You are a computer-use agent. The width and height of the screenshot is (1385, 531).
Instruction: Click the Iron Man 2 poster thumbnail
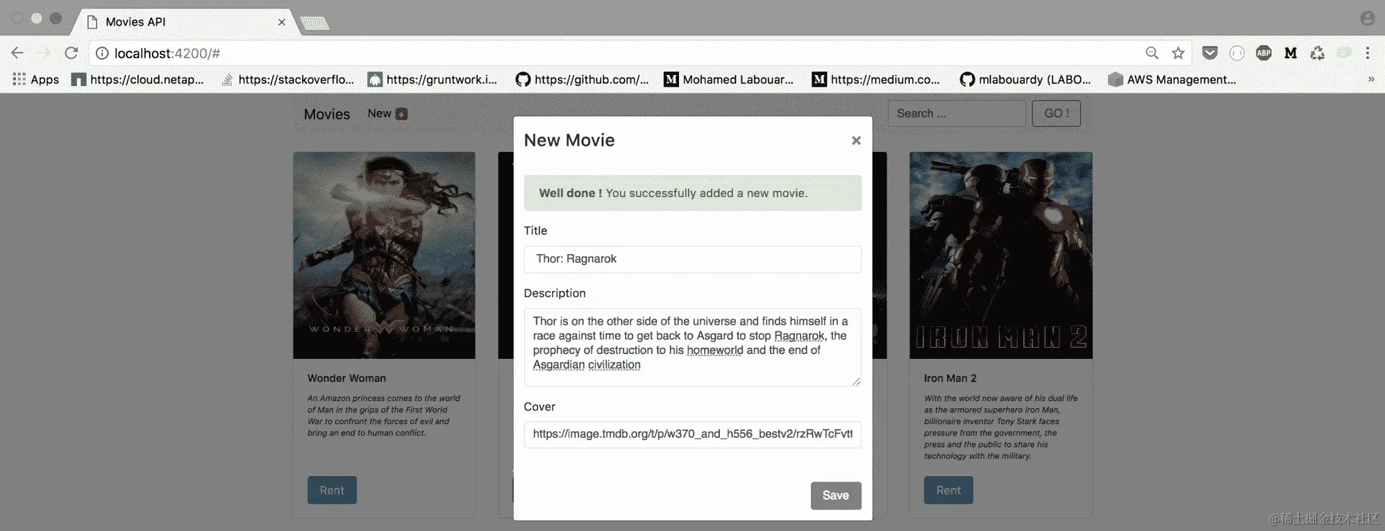1000,255
